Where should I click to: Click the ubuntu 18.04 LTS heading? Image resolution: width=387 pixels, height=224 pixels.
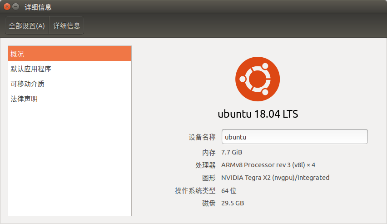click(258, 114)
